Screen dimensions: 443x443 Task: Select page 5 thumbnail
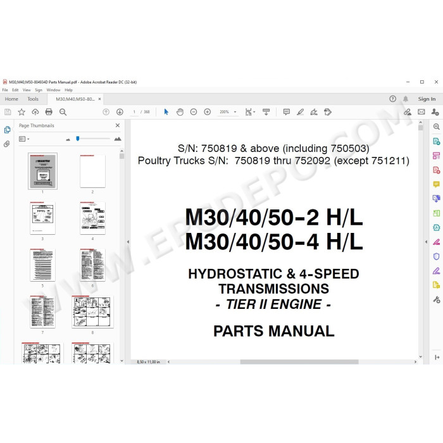coord(42,265)
